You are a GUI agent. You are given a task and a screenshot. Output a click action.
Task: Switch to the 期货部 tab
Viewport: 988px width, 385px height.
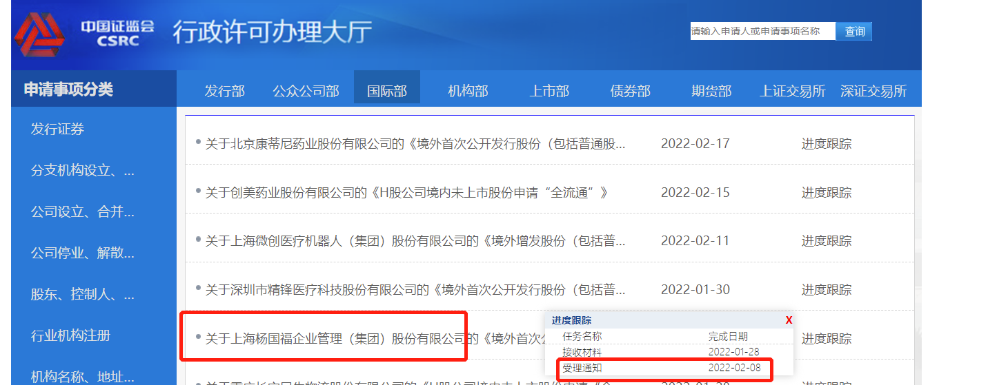[x=711, y=91]
